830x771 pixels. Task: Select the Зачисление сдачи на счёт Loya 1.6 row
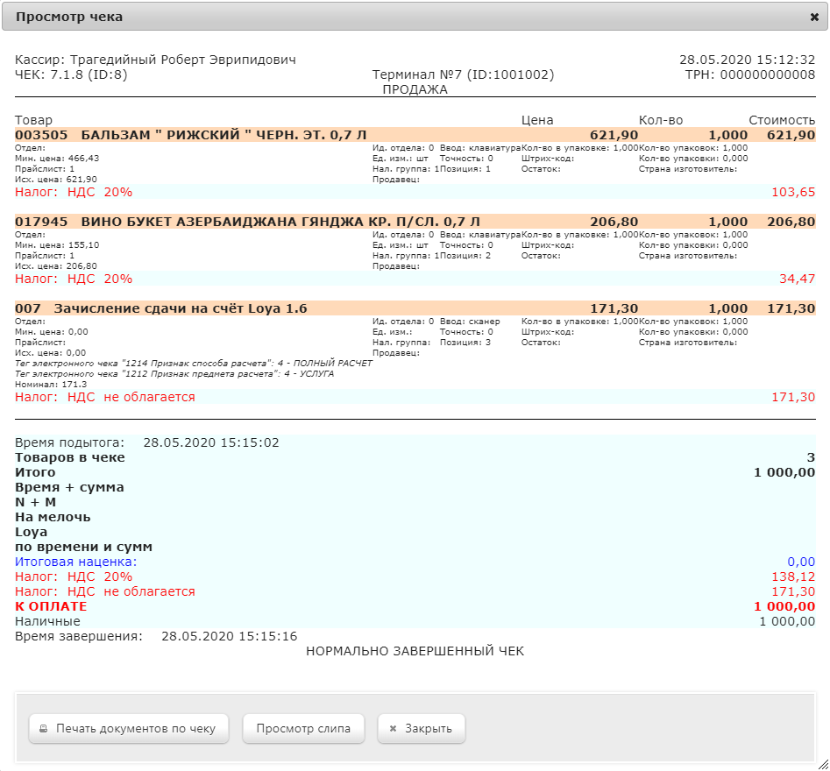(415, 308)
